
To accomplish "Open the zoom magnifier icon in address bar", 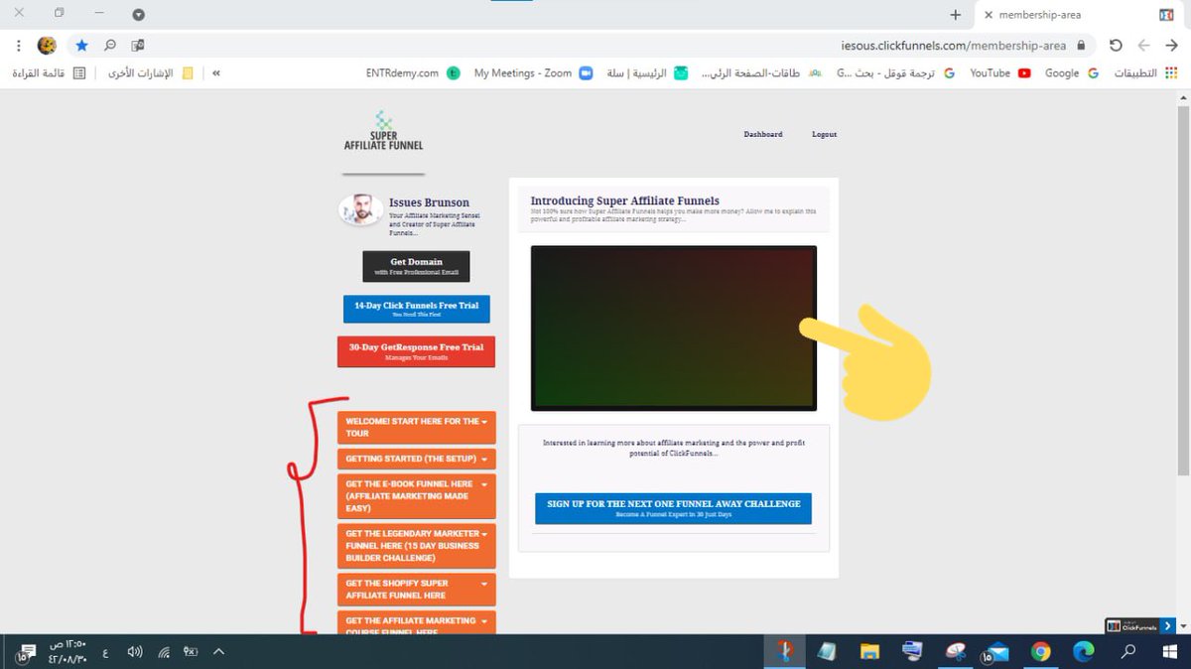I will tap(110, 46).
